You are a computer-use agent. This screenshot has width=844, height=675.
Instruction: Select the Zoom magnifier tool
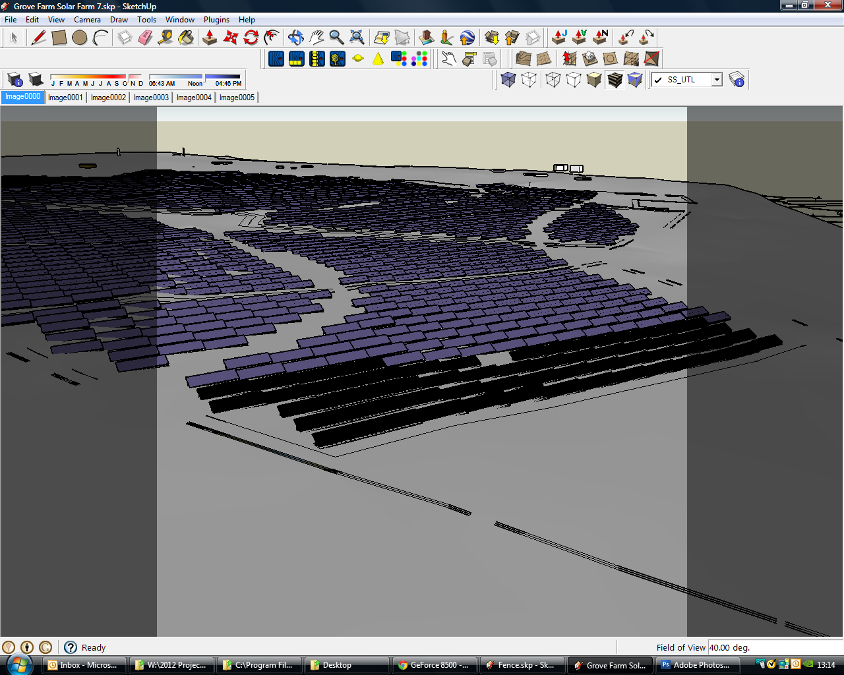pyautogui.click(x=336, y=38)
